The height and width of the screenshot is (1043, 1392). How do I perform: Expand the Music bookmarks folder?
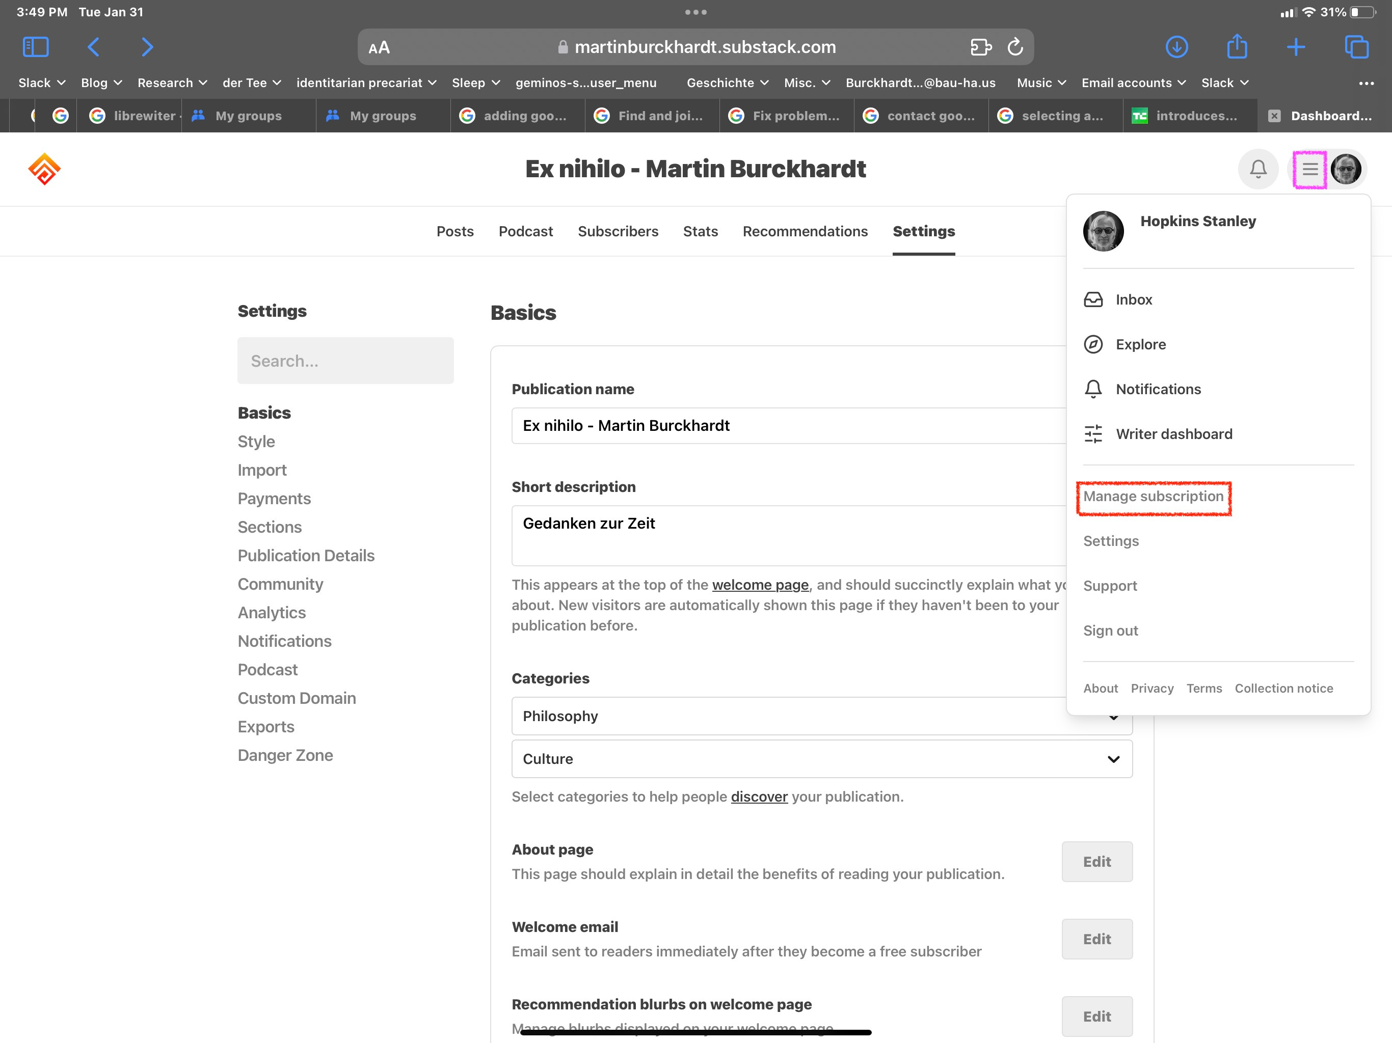coord(1041,83)
